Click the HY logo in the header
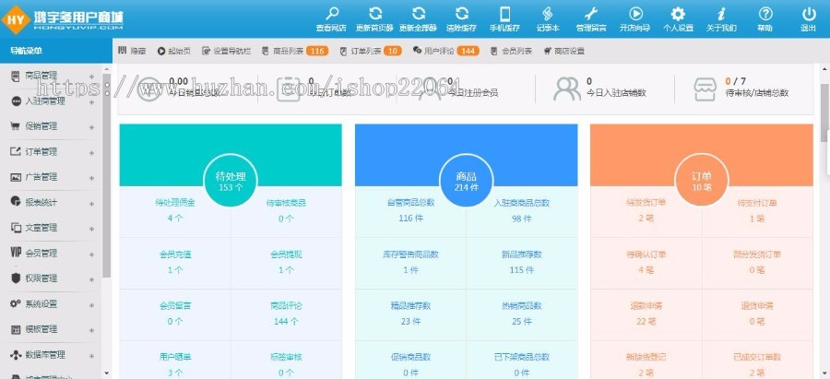830x379 pixels. [x=16, y=19]
